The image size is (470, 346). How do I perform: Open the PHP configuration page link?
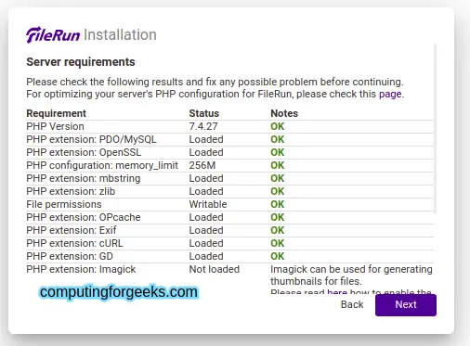[x=390, y=94]
